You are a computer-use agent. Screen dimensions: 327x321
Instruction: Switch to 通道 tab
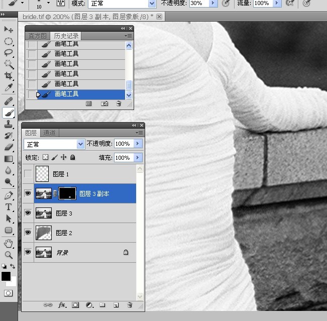(x=49, y=133)
